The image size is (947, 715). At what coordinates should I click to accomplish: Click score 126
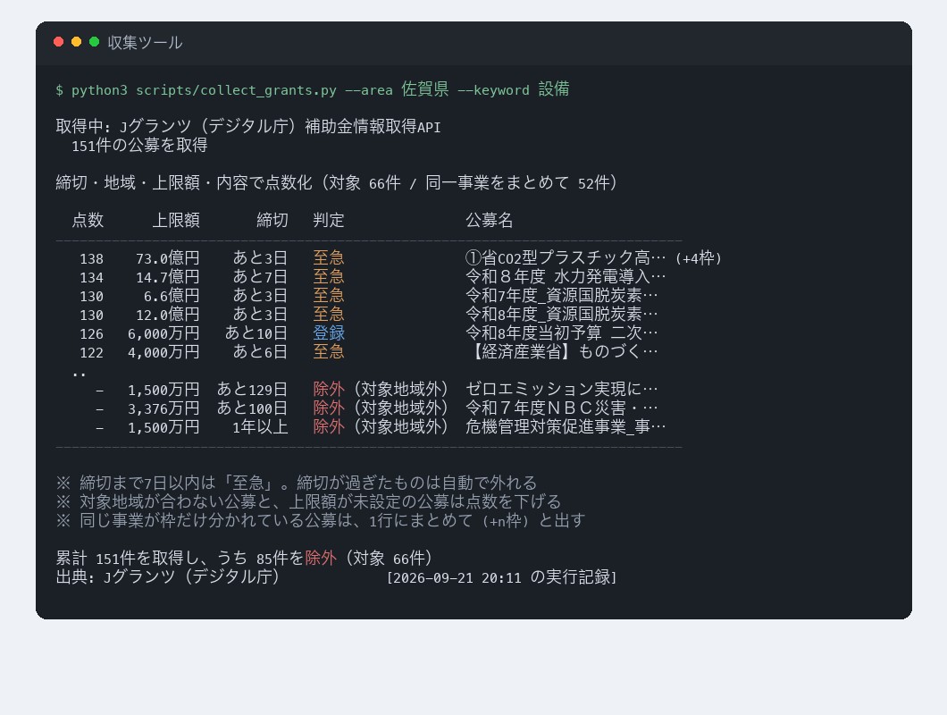click(92, 333)
